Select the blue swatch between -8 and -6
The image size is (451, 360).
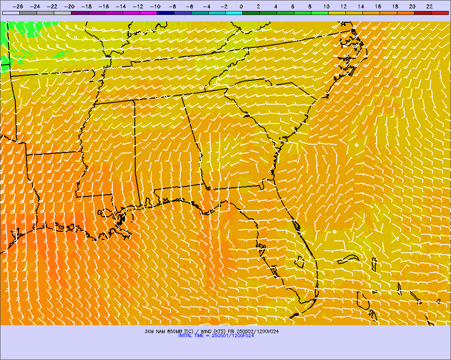click(x=183, y=13)
